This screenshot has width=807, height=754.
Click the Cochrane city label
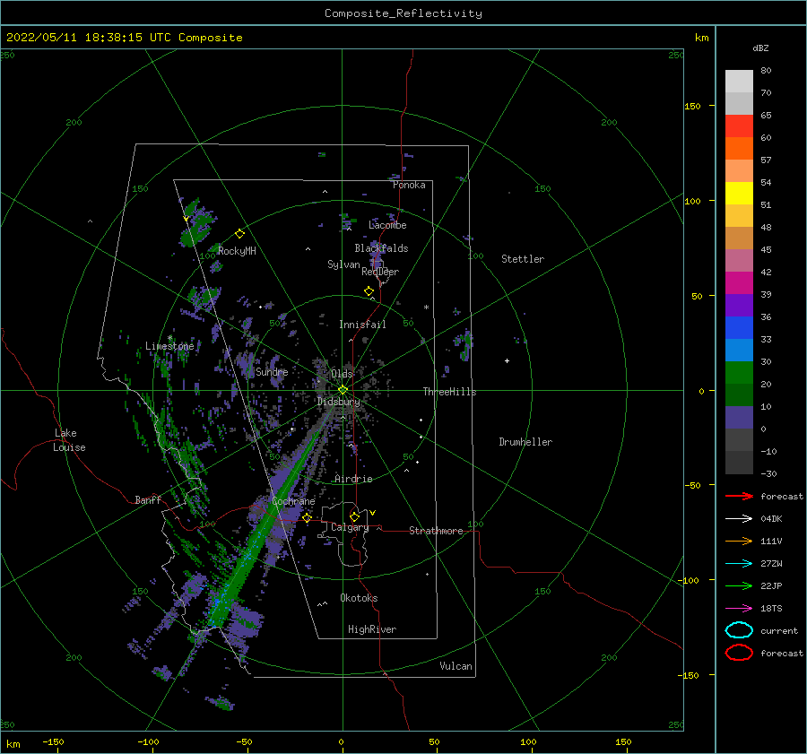[x=293, y=501]
